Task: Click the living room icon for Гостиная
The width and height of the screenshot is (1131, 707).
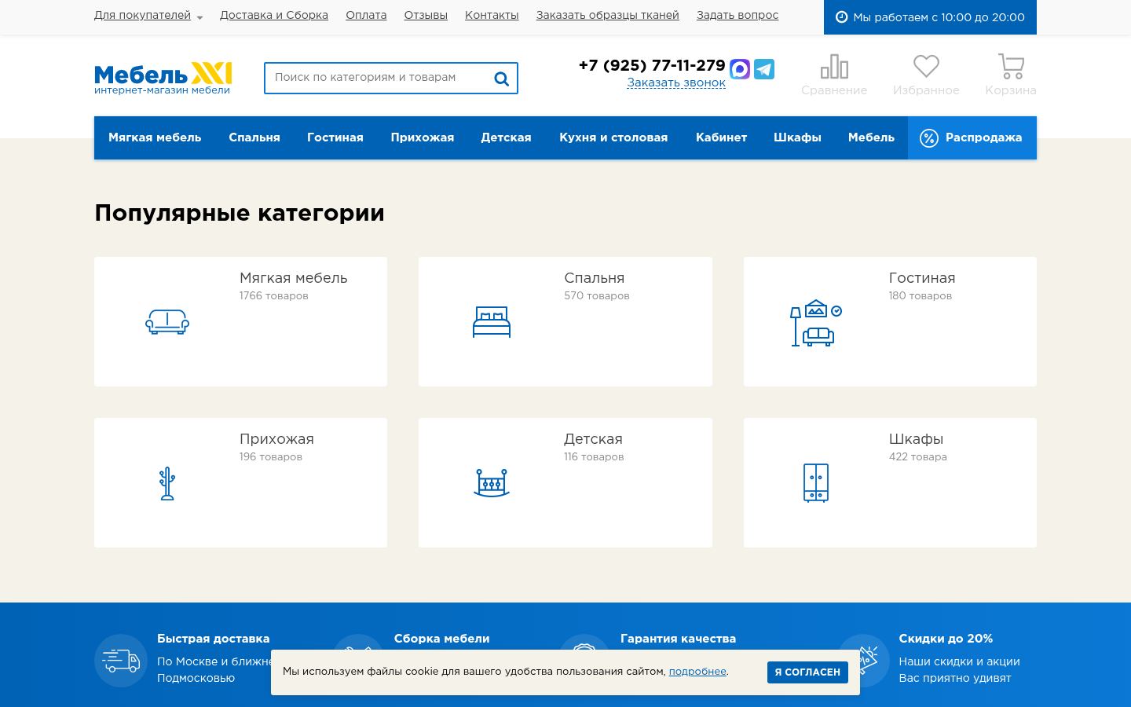Action: pyautogui.click(x=816, y=322)
